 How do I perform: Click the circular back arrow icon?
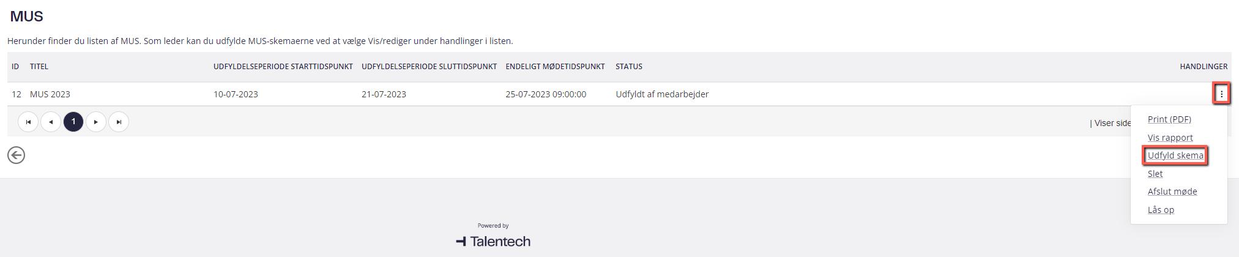coord(17,155)
